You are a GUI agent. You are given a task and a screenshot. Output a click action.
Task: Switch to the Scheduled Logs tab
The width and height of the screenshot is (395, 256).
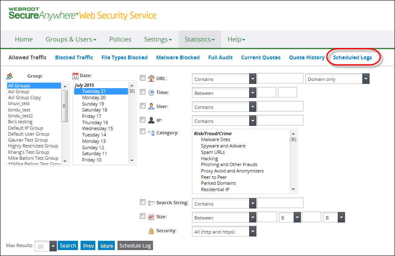click(353, 58)
